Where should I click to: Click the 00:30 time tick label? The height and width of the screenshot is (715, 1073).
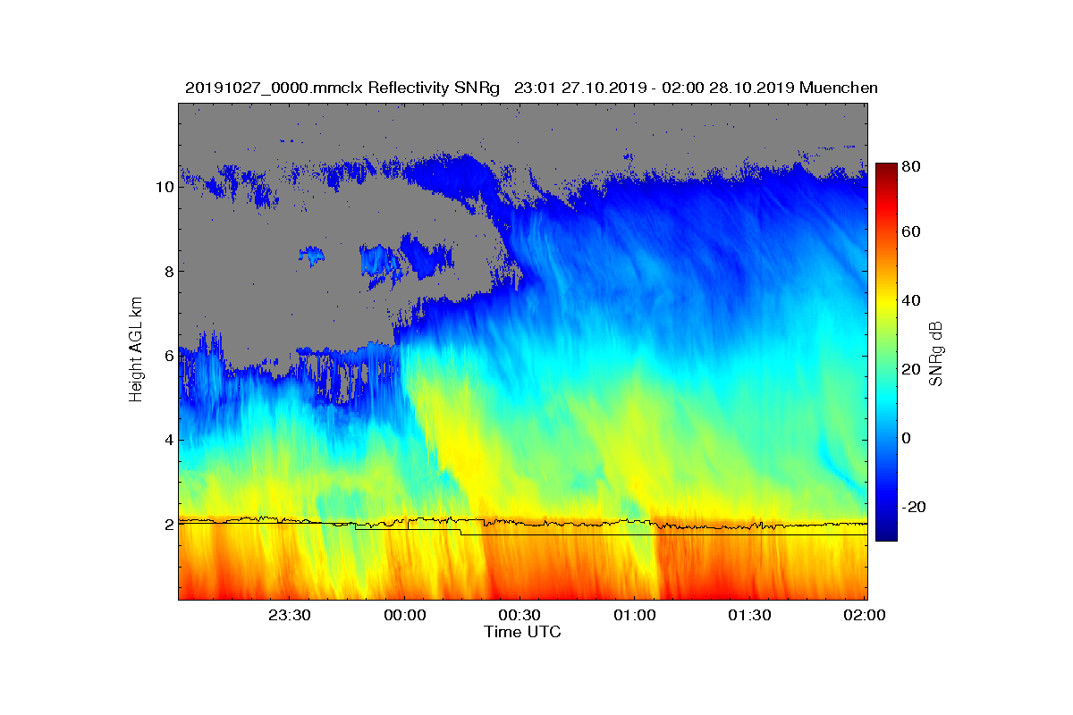pos(520,615)
